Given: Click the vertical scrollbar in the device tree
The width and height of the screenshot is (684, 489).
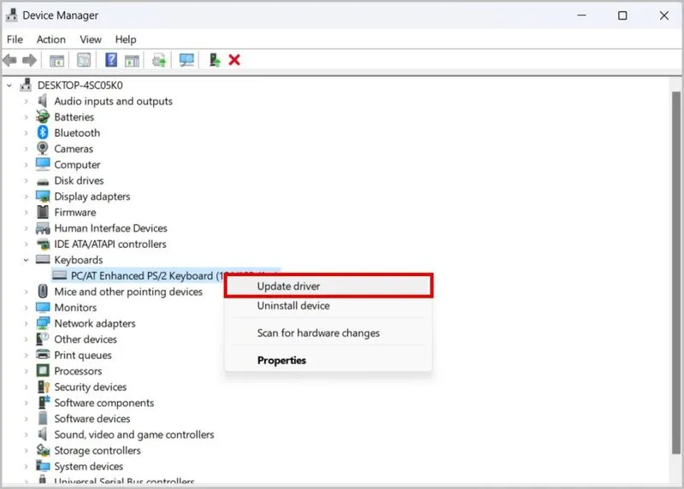Looking at the screenshot, I should coord(675,273).
